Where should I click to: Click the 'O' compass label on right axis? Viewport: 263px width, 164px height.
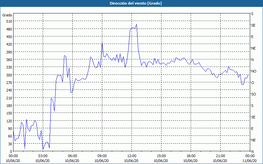coord(252,83)
